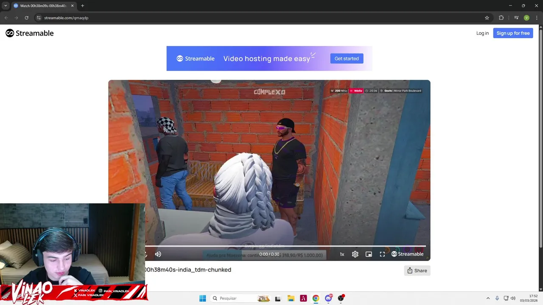
Task: Close the Watch 00h38m09s tab
Action: [x=72, y=6]
